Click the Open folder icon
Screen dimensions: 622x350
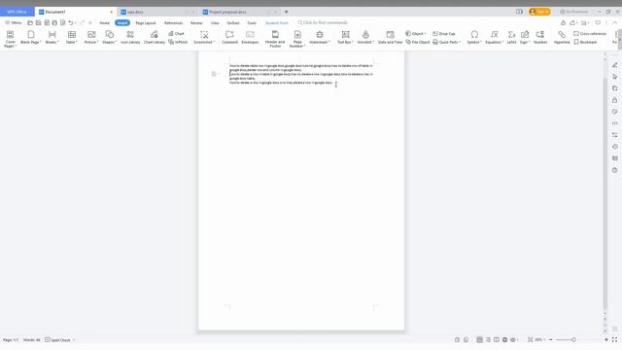pyautogui.click(x=30, y=23)
